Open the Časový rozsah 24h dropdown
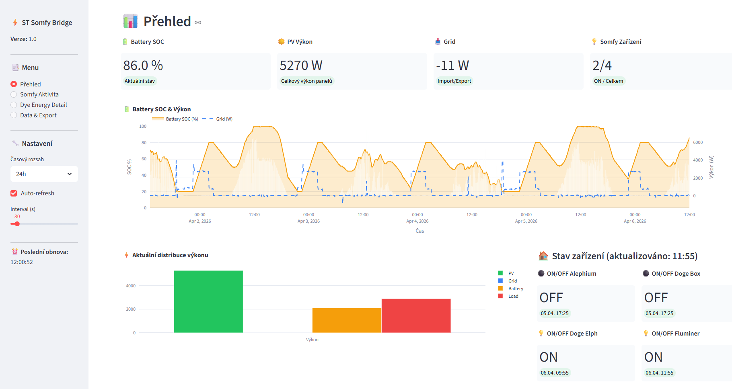The image size is (732, 389). point(44,174)
